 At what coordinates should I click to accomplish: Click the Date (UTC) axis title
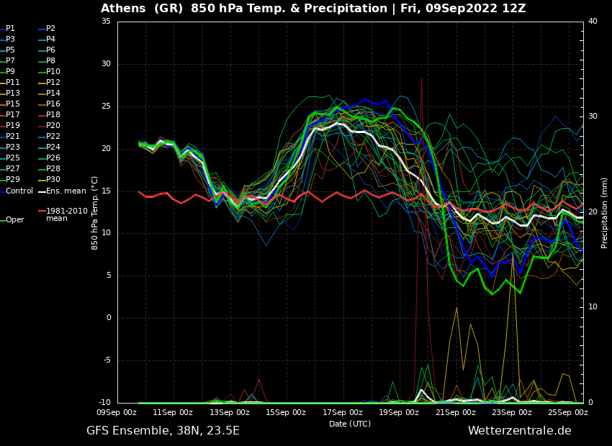[350, 424]
